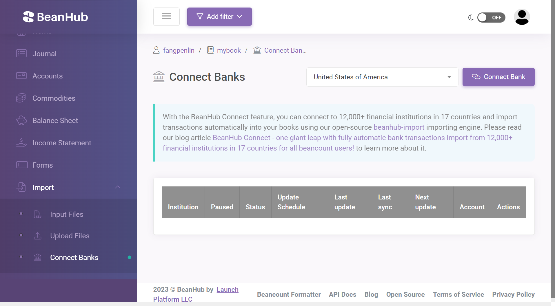Click the Next update column header
The width and height of the screenshot is (555, 306).
click(431, 202)
